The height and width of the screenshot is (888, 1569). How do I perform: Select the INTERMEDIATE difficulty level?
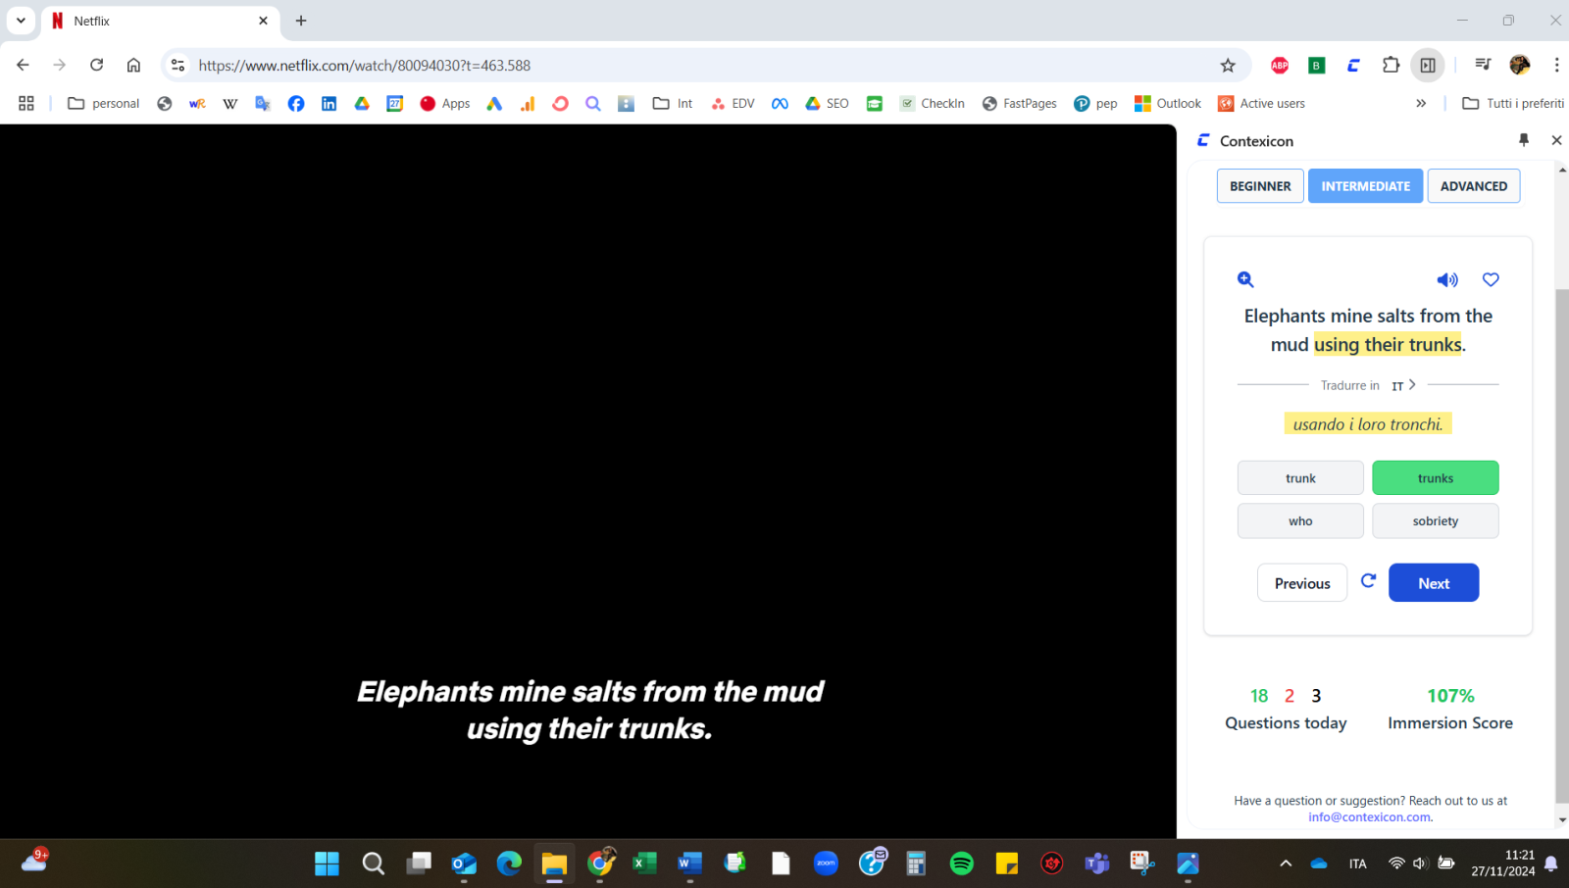tap(1365, 185)
